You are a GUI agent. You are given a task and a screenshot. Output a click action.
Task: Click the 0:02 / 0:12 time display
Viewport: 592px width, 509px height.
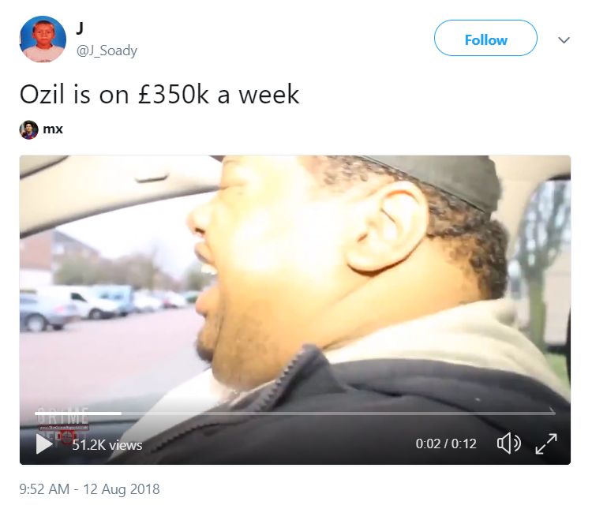[x=446, y=444]
